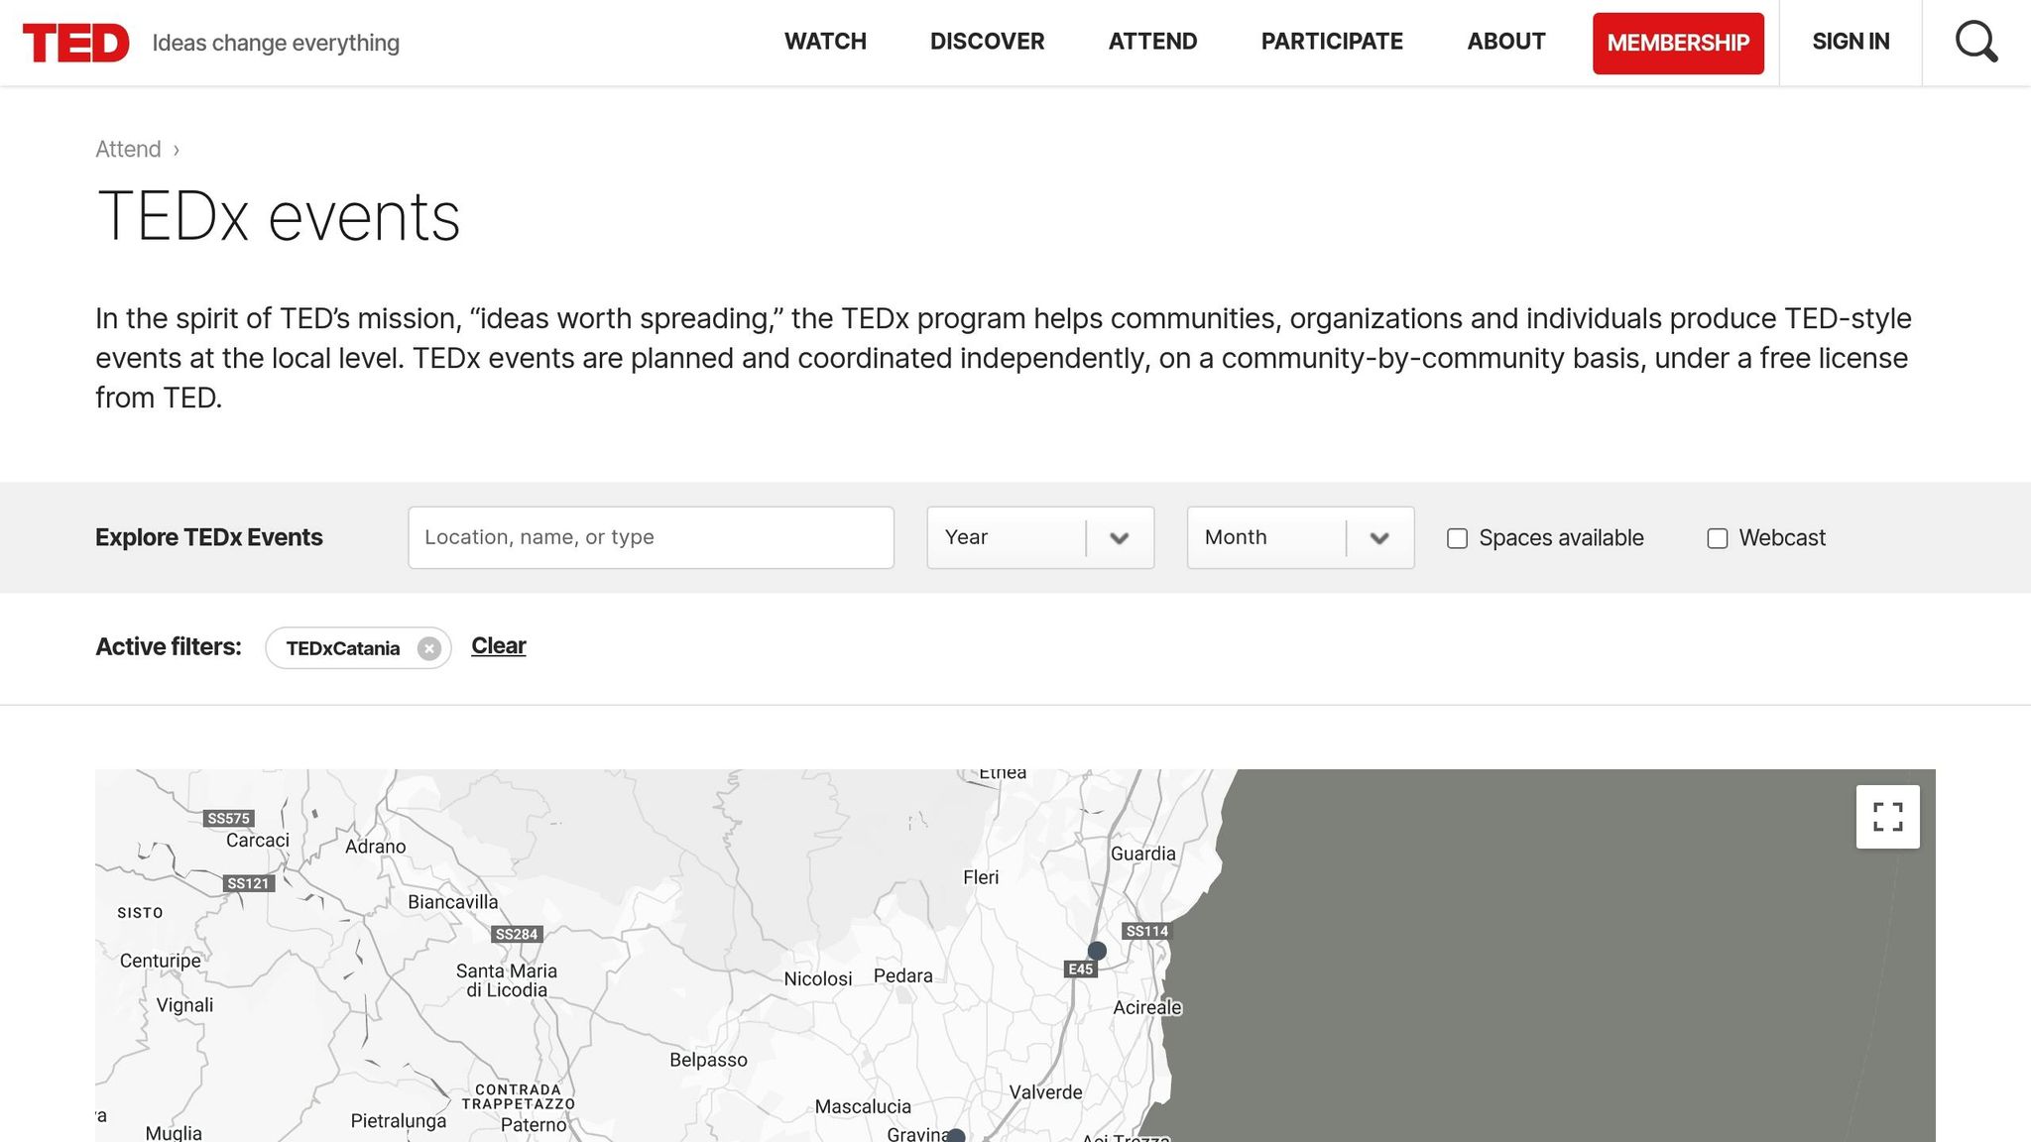The image size is (2031, 1142).
Task: Open the About menu
Action: click(1505, 42)
